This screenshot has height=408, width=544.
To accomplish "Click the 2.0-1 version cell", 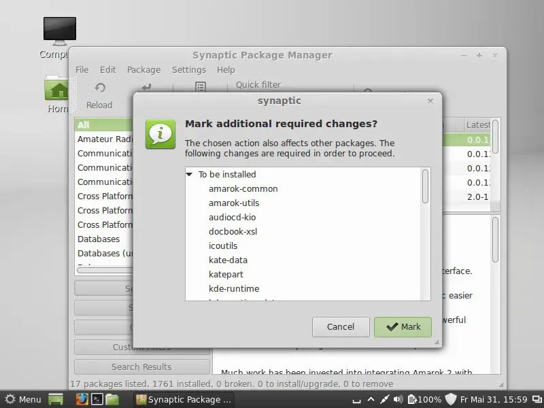I will click(477, 197).
